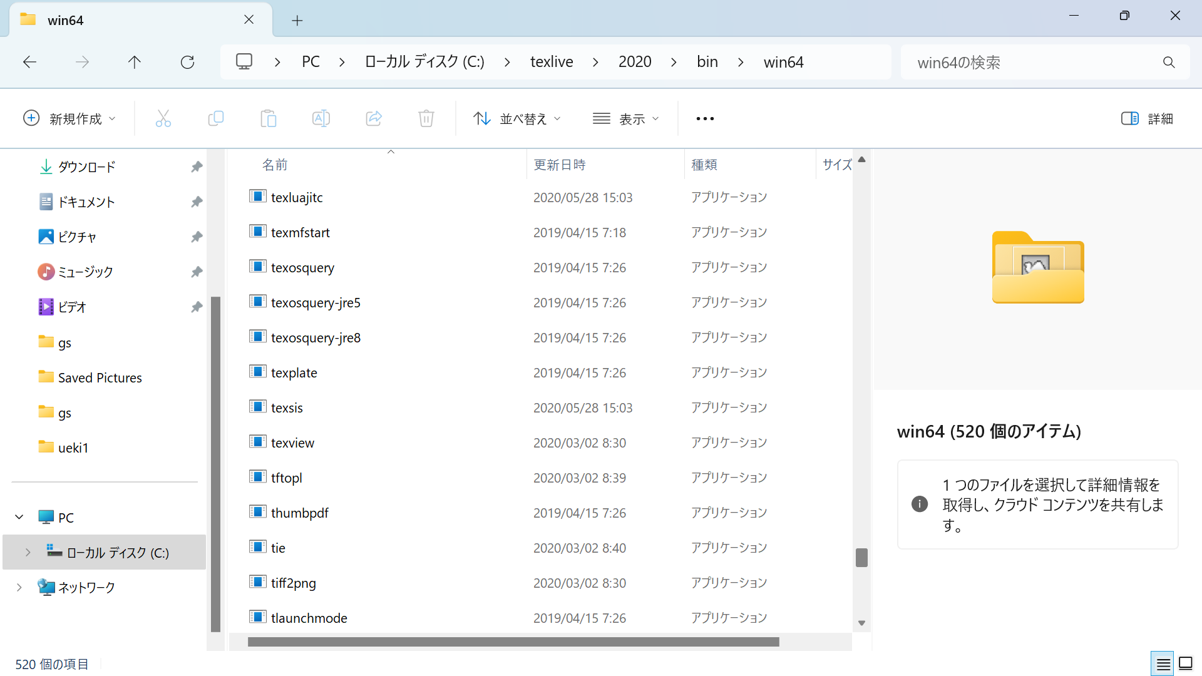Switch to details list view layout
Image resolution: width=1202 pixels, height=676 pixels.
(x=1163, y=664)
